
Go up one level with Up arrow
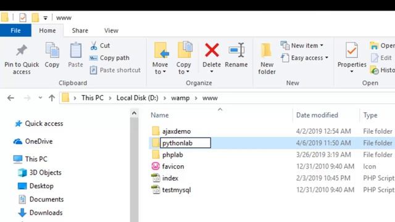click(x=52, y=98)
